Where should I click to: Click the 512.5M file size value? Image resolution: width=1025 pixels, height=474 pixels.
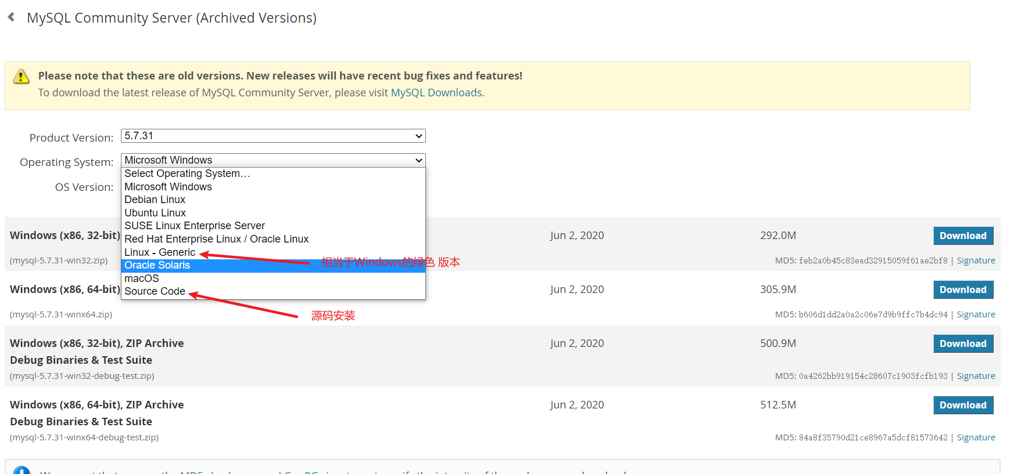coord(778,405)
